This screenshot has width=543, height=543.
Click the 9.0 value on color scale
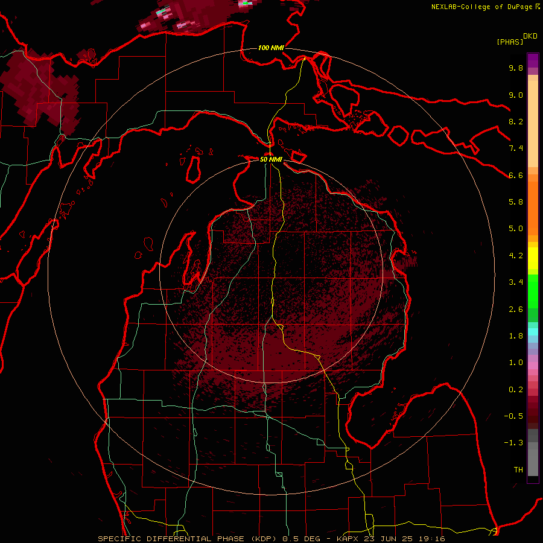(x=516, y=95)
